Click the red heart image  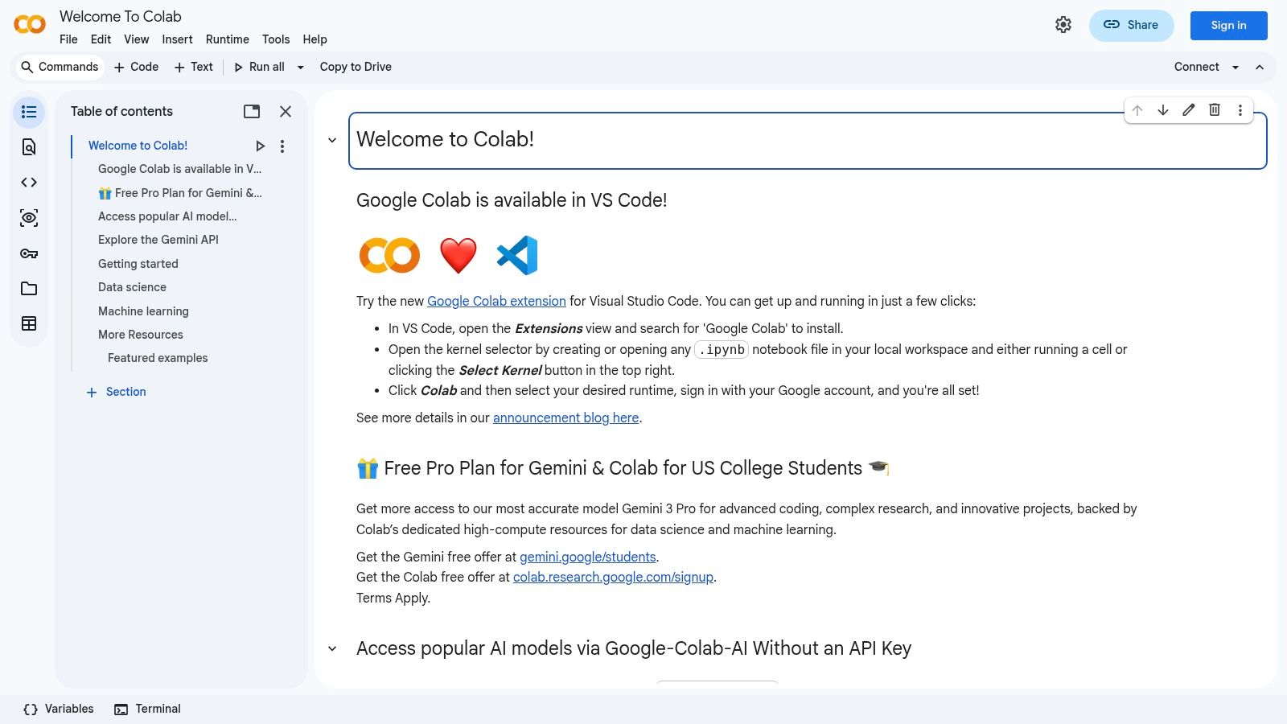[458, 256]
